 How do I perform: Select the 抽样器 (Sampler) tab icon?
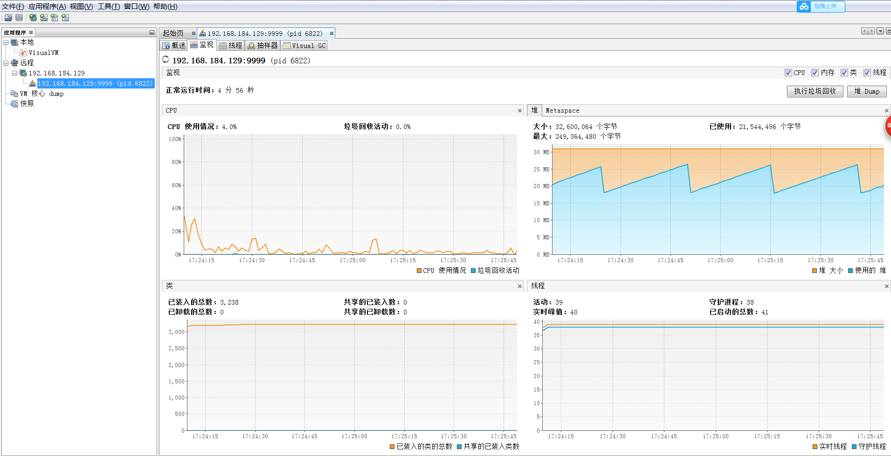[262, 45]
